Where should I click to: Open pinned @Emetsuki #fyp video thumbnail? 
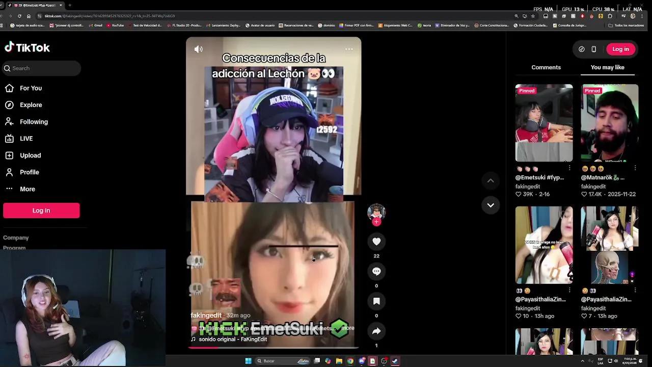pos(544,123)
